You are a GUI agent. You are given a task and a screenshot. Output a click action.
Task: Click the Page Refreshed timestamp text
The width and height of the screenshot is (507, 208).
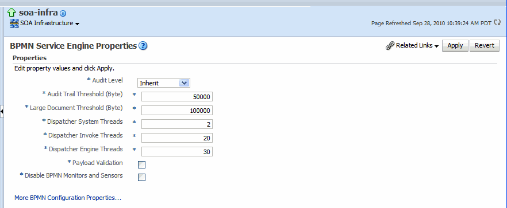click(x=431, y=23)
